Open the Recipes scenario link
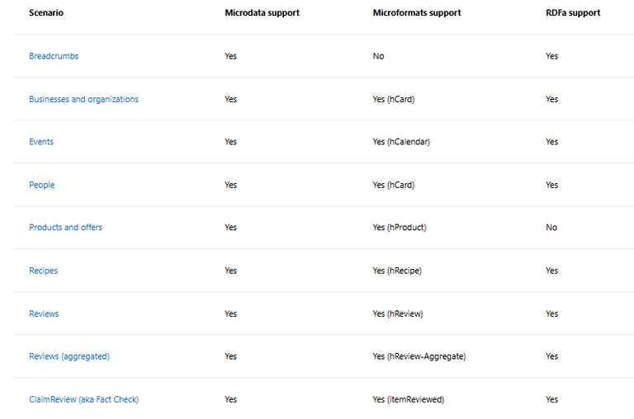Image resolution: width=634 pixels, height=419 pixels. 43,271
